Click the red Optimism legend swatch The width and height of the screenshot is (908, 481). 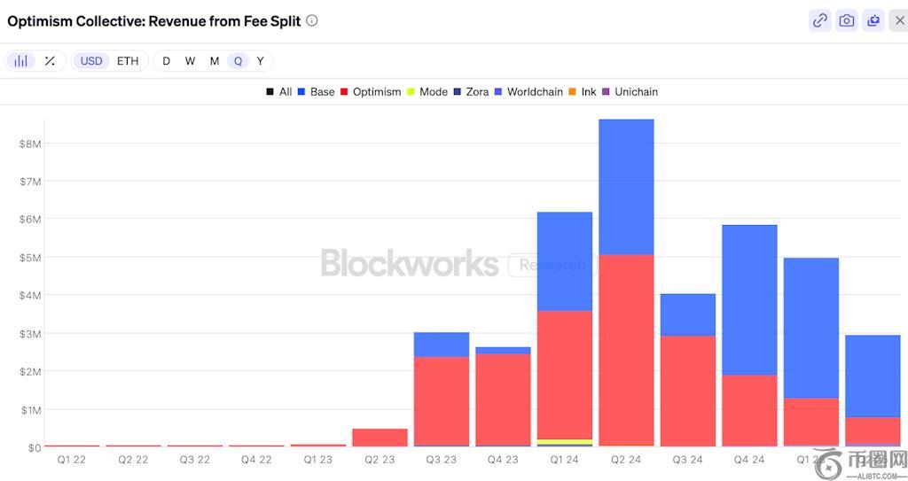point(345,92)
